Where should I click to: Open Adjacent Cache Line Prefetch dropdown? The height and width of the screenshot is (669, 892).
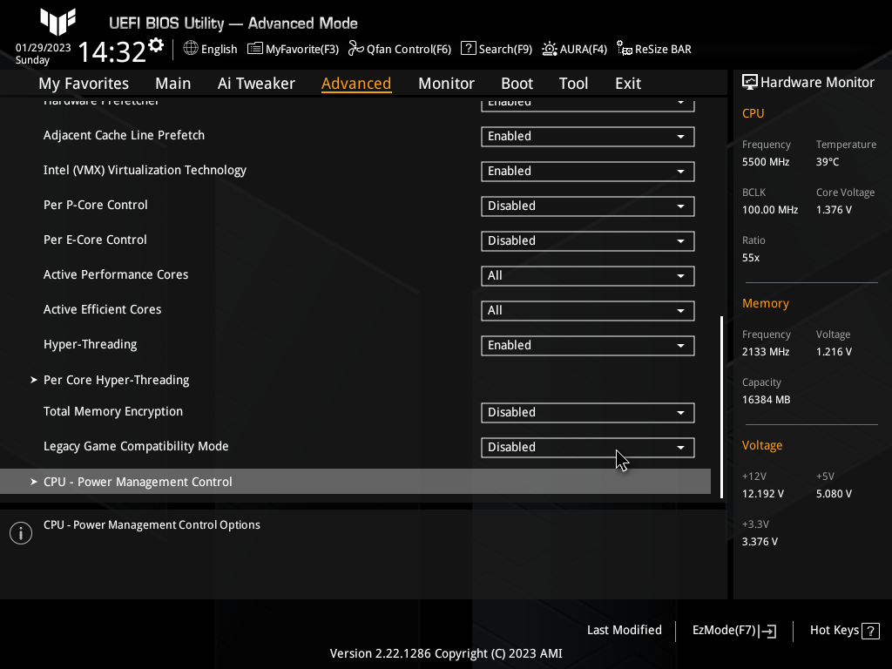point(588,137)
